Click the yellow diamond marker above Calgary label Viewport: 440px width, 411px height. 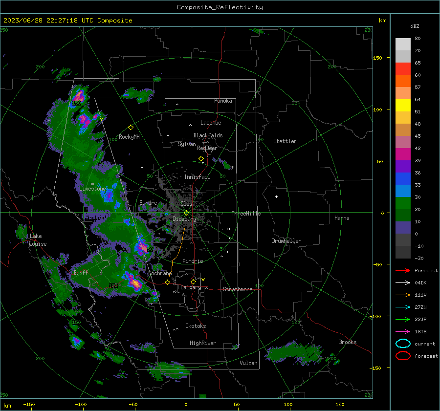pos(193,281)
